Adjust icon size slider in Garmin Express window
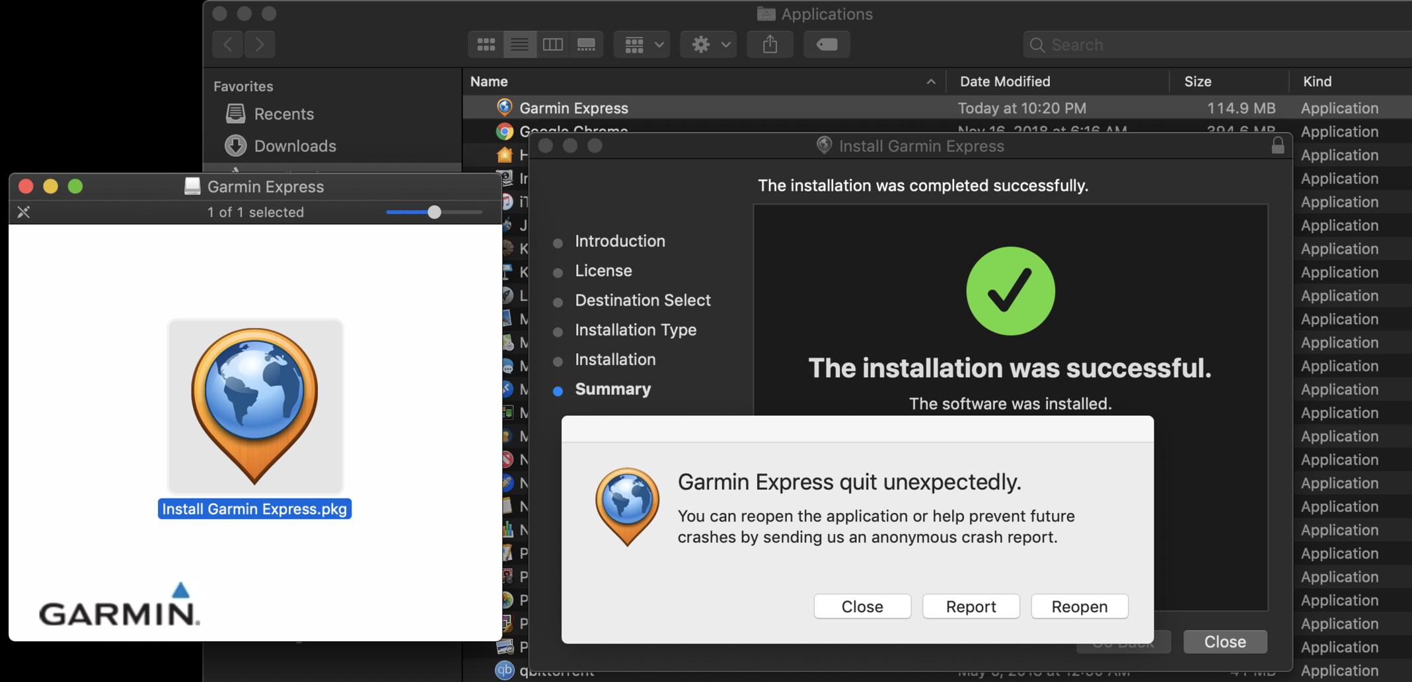 [x=434, y=212]
